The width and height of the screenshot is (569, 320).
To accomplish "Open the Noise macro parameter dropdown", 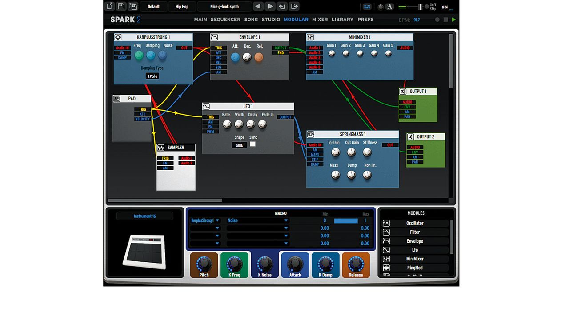I will point(258,220).
